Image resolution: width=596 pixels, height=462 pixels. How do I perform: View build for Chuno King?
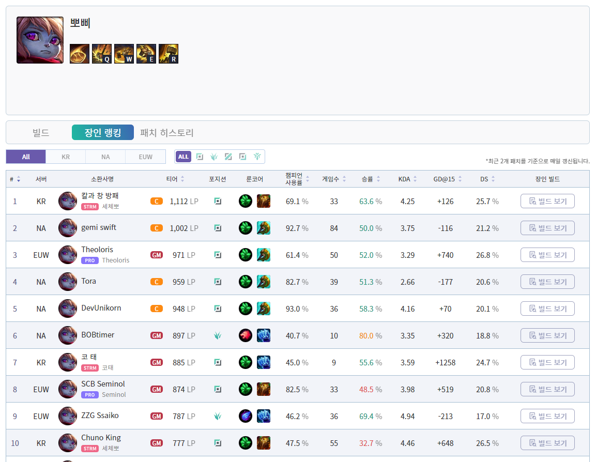tap(547, 443)
